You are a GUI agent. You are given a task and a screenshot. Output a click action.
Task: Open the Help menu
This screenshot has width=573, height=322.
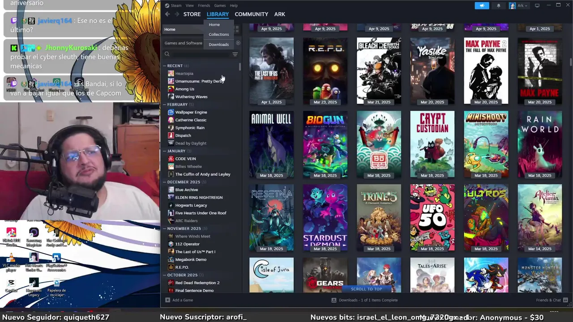(x=234, y=5)
